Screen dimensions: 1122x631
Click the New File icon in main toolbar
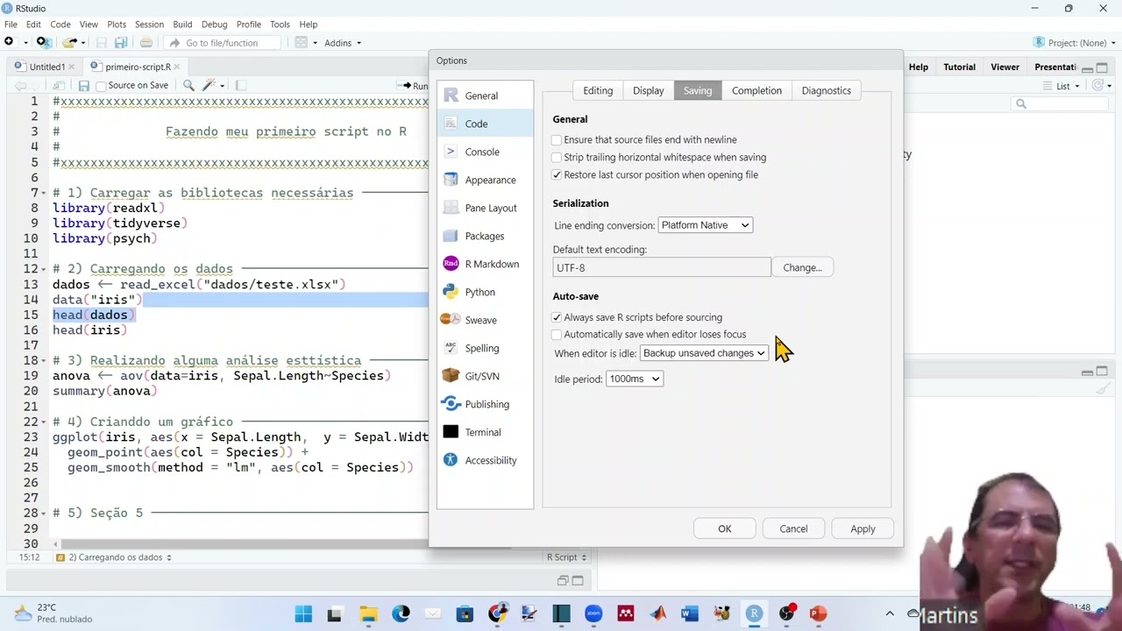tap(10, 42)
